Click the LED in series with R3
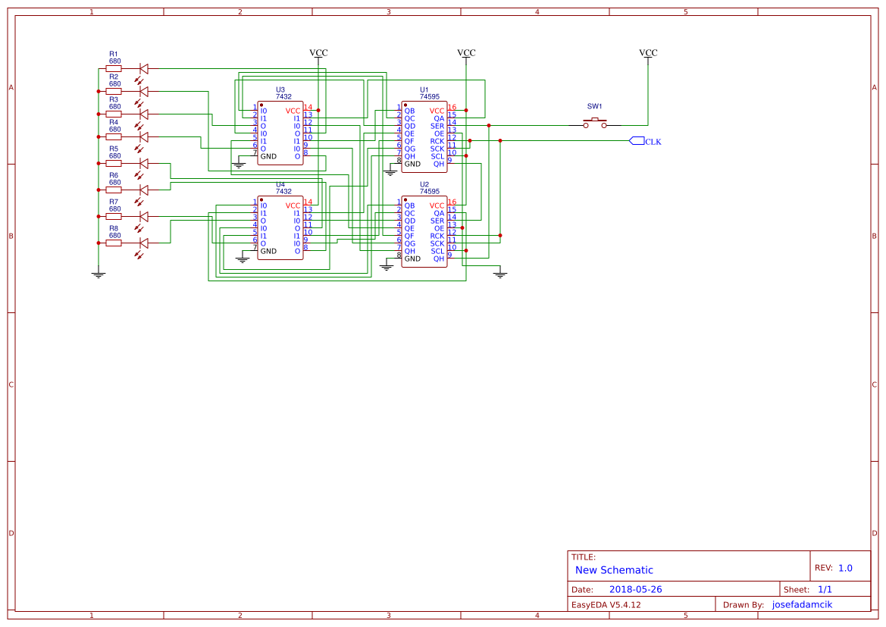 click(143, 114)
